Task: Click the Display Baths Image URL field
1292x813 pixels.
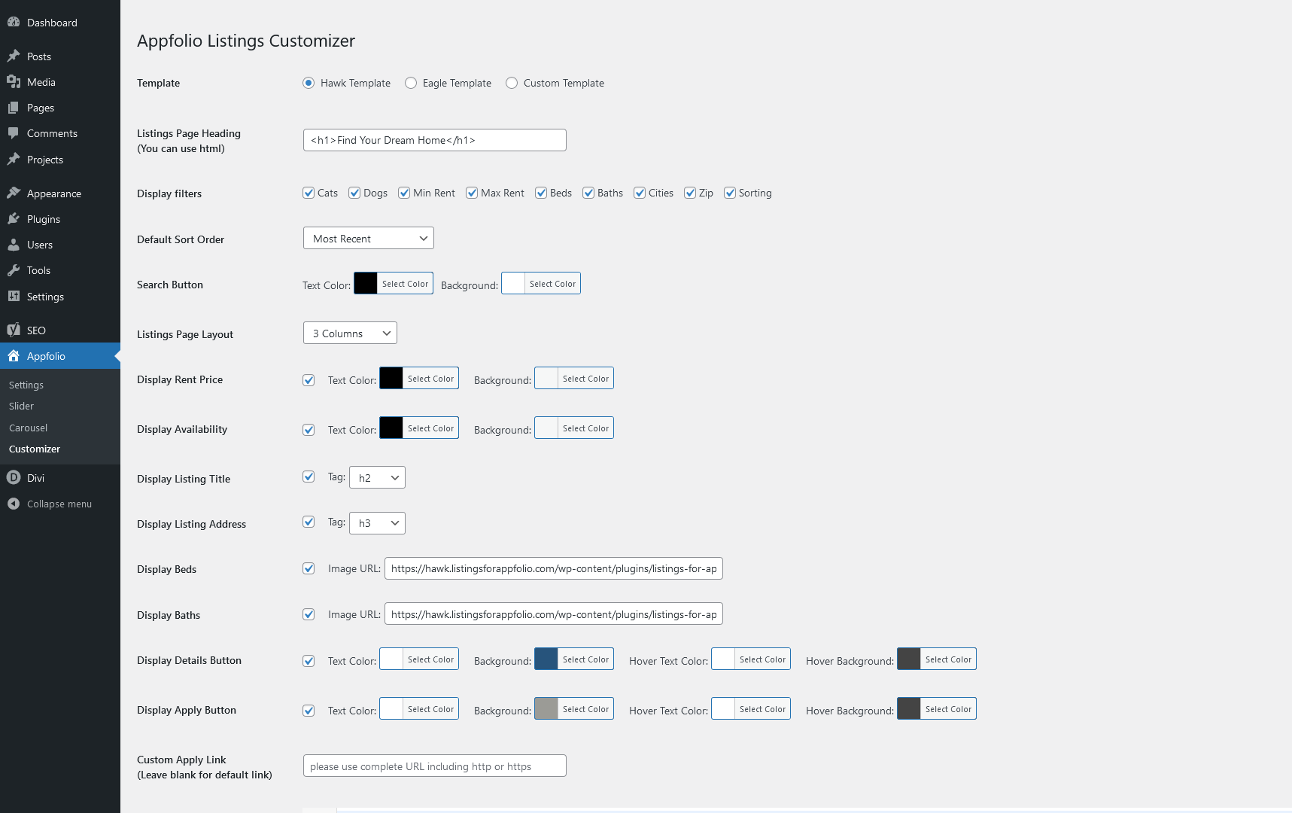Action: 554,614
